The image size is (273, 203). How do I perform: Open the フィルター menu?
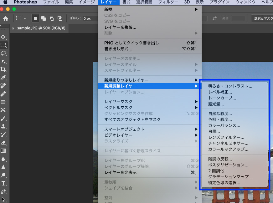coord(168,2)
